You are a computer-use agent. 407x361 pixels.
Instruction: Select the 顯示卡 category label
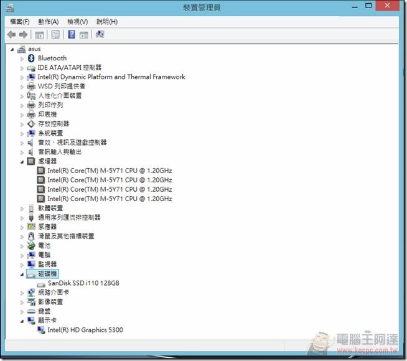click(x=47, y=321)
